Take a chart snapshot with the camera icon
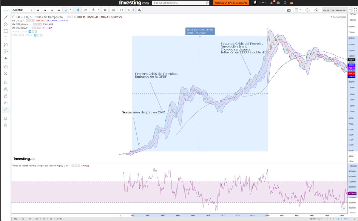The image size is (358, 221). click(289, 10)
